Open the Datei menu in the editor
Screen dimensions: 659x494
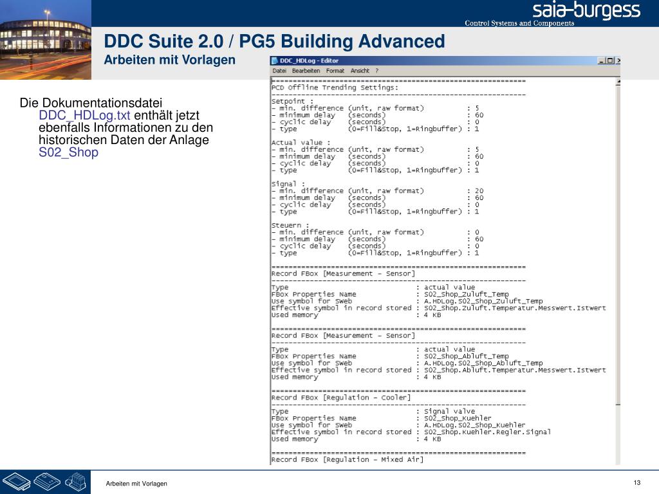[279, 71]
